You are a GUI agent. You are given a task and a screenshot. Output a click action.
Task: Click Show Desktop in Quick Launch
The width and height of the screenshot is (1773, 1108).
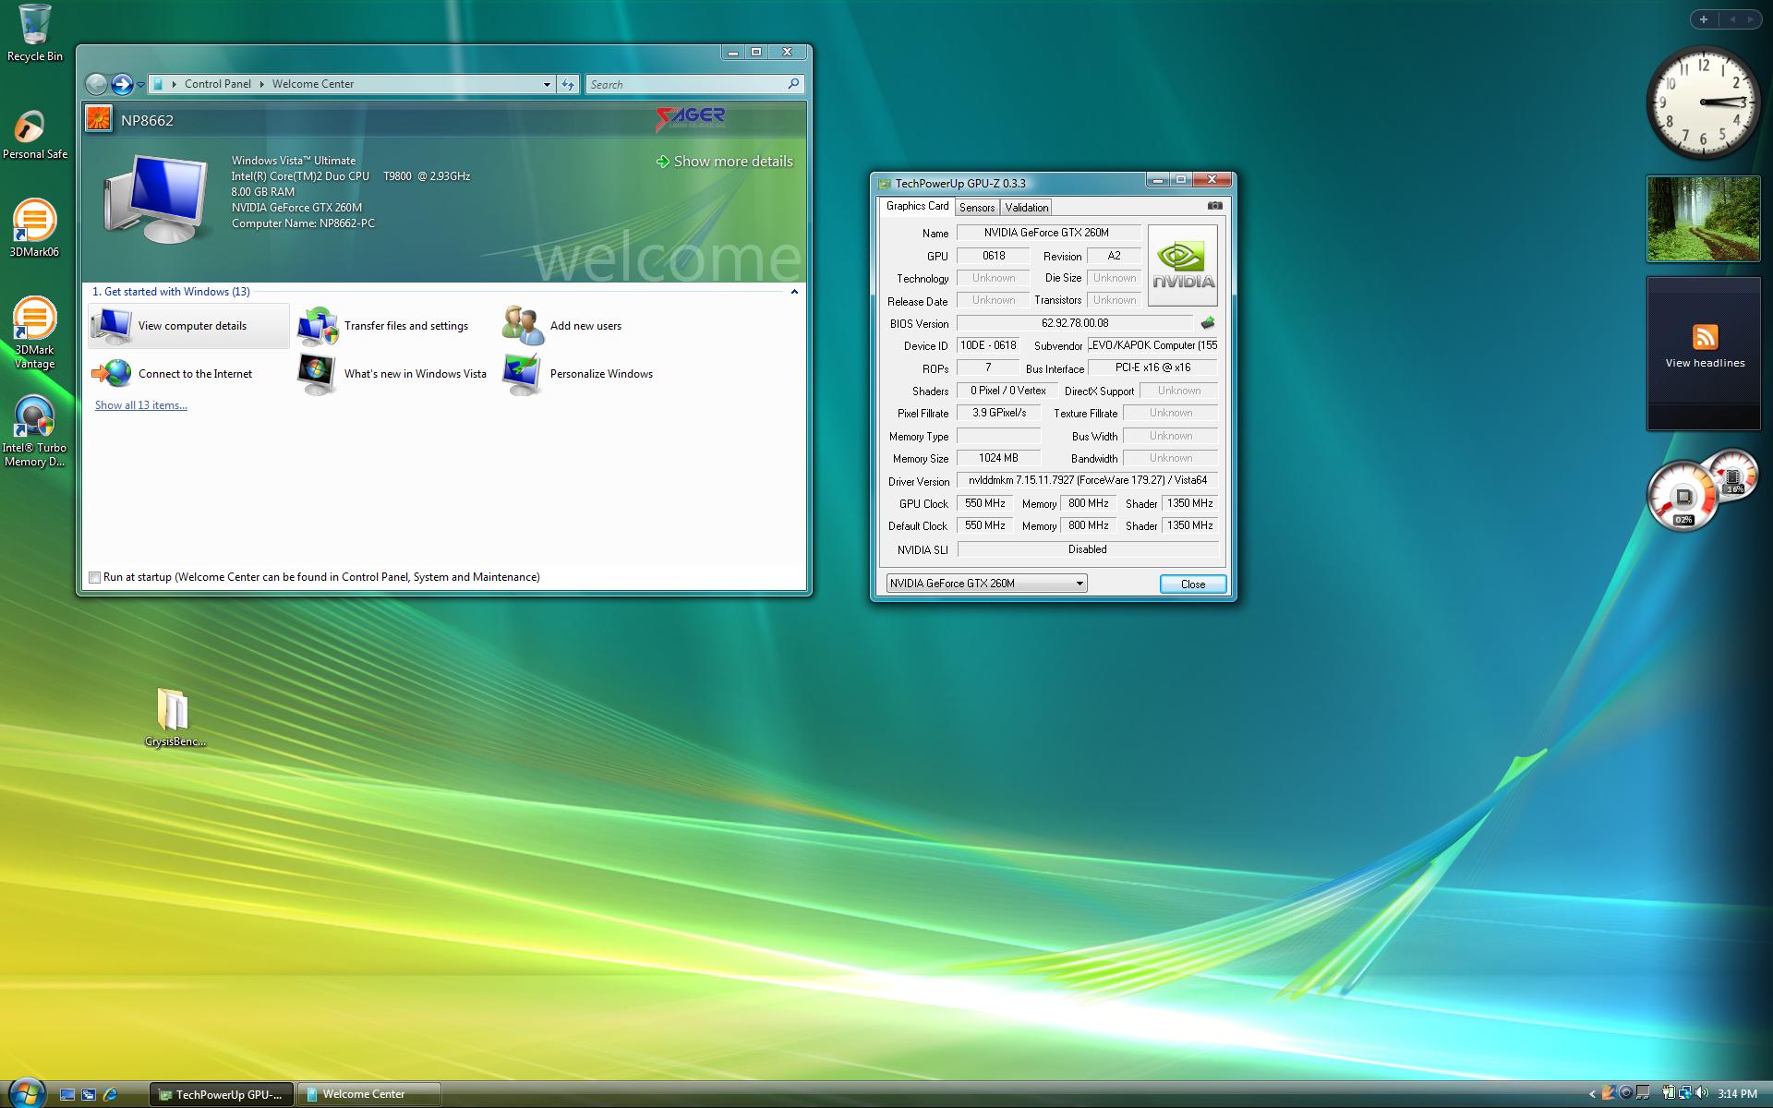click(x=67, y=1094)
